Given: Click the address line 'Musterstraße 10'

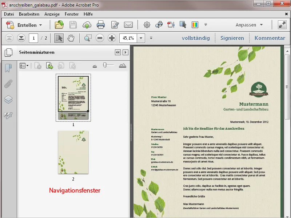Looking at the screenshot, I should tap(161, 101).
